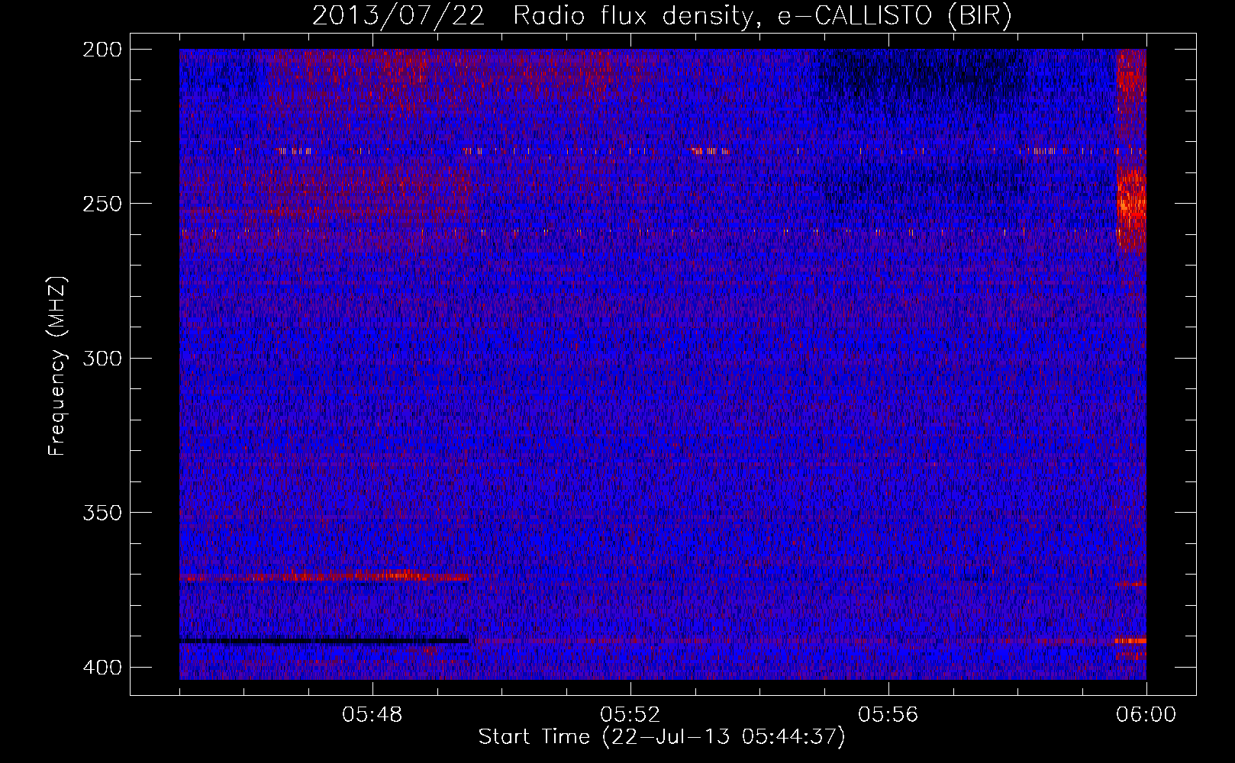Click the '250' frequency tick label

102,204
